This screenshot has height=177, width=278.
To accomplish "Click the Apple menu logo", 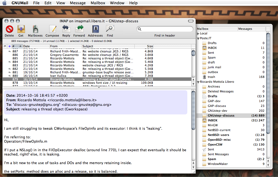I will [5, 3].
